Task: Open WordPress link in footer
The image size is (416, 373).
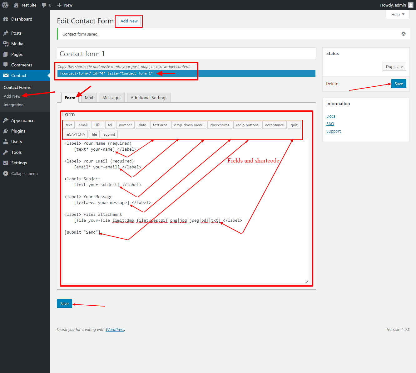Action: pyautogui.click(x=115, y=329)
